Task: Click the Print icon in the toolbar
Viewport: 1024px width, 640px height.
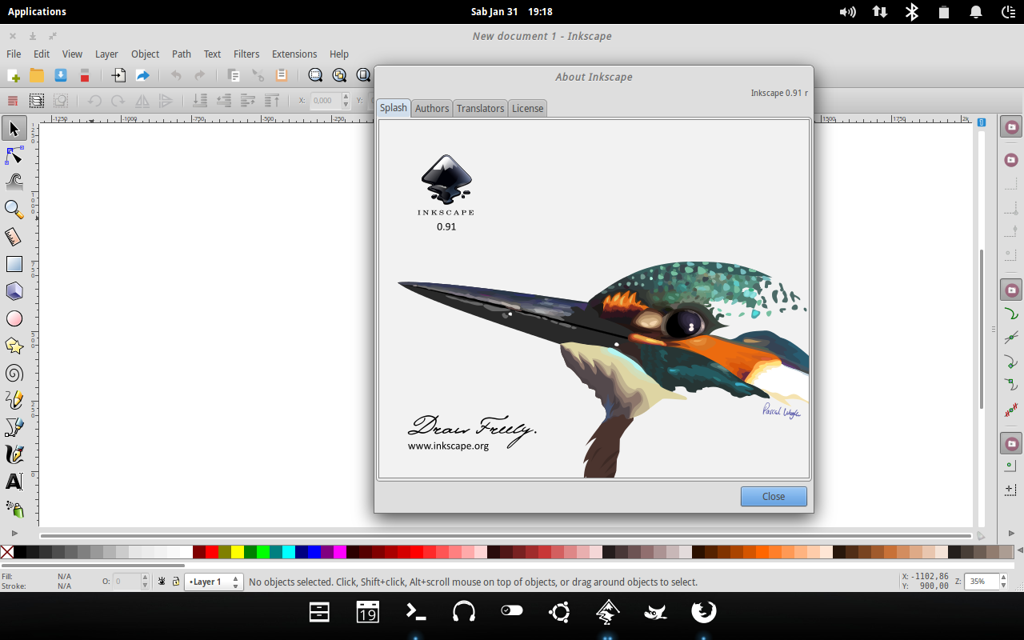Action: point(84,75)
